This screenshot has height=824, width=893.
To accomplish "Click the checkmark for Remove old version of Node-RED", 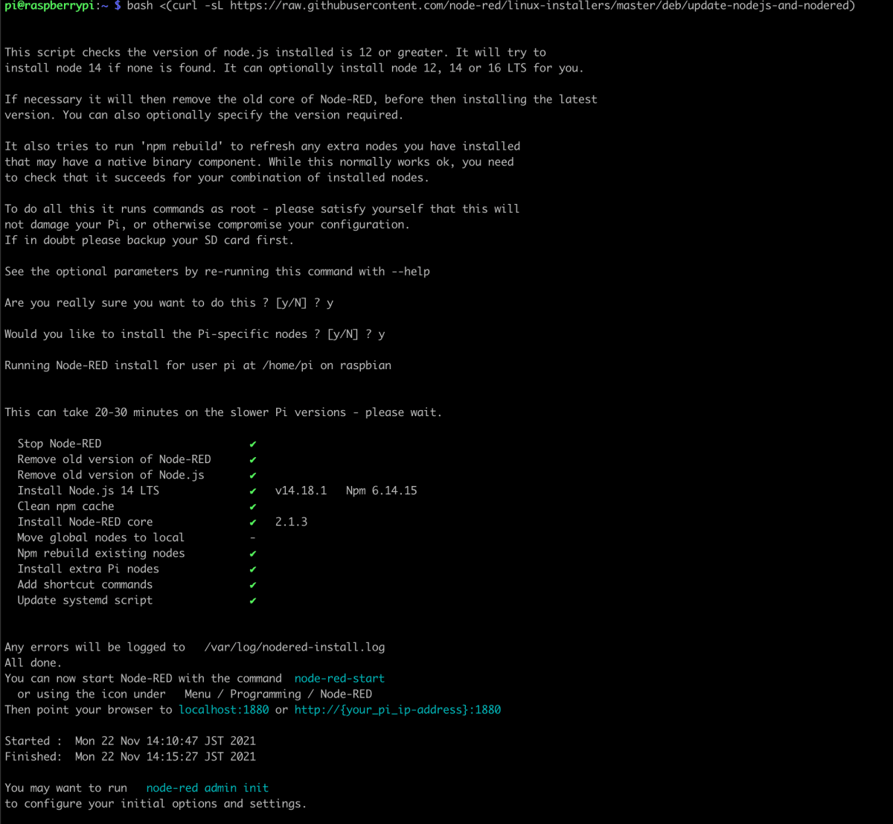I will pos(253,460).
